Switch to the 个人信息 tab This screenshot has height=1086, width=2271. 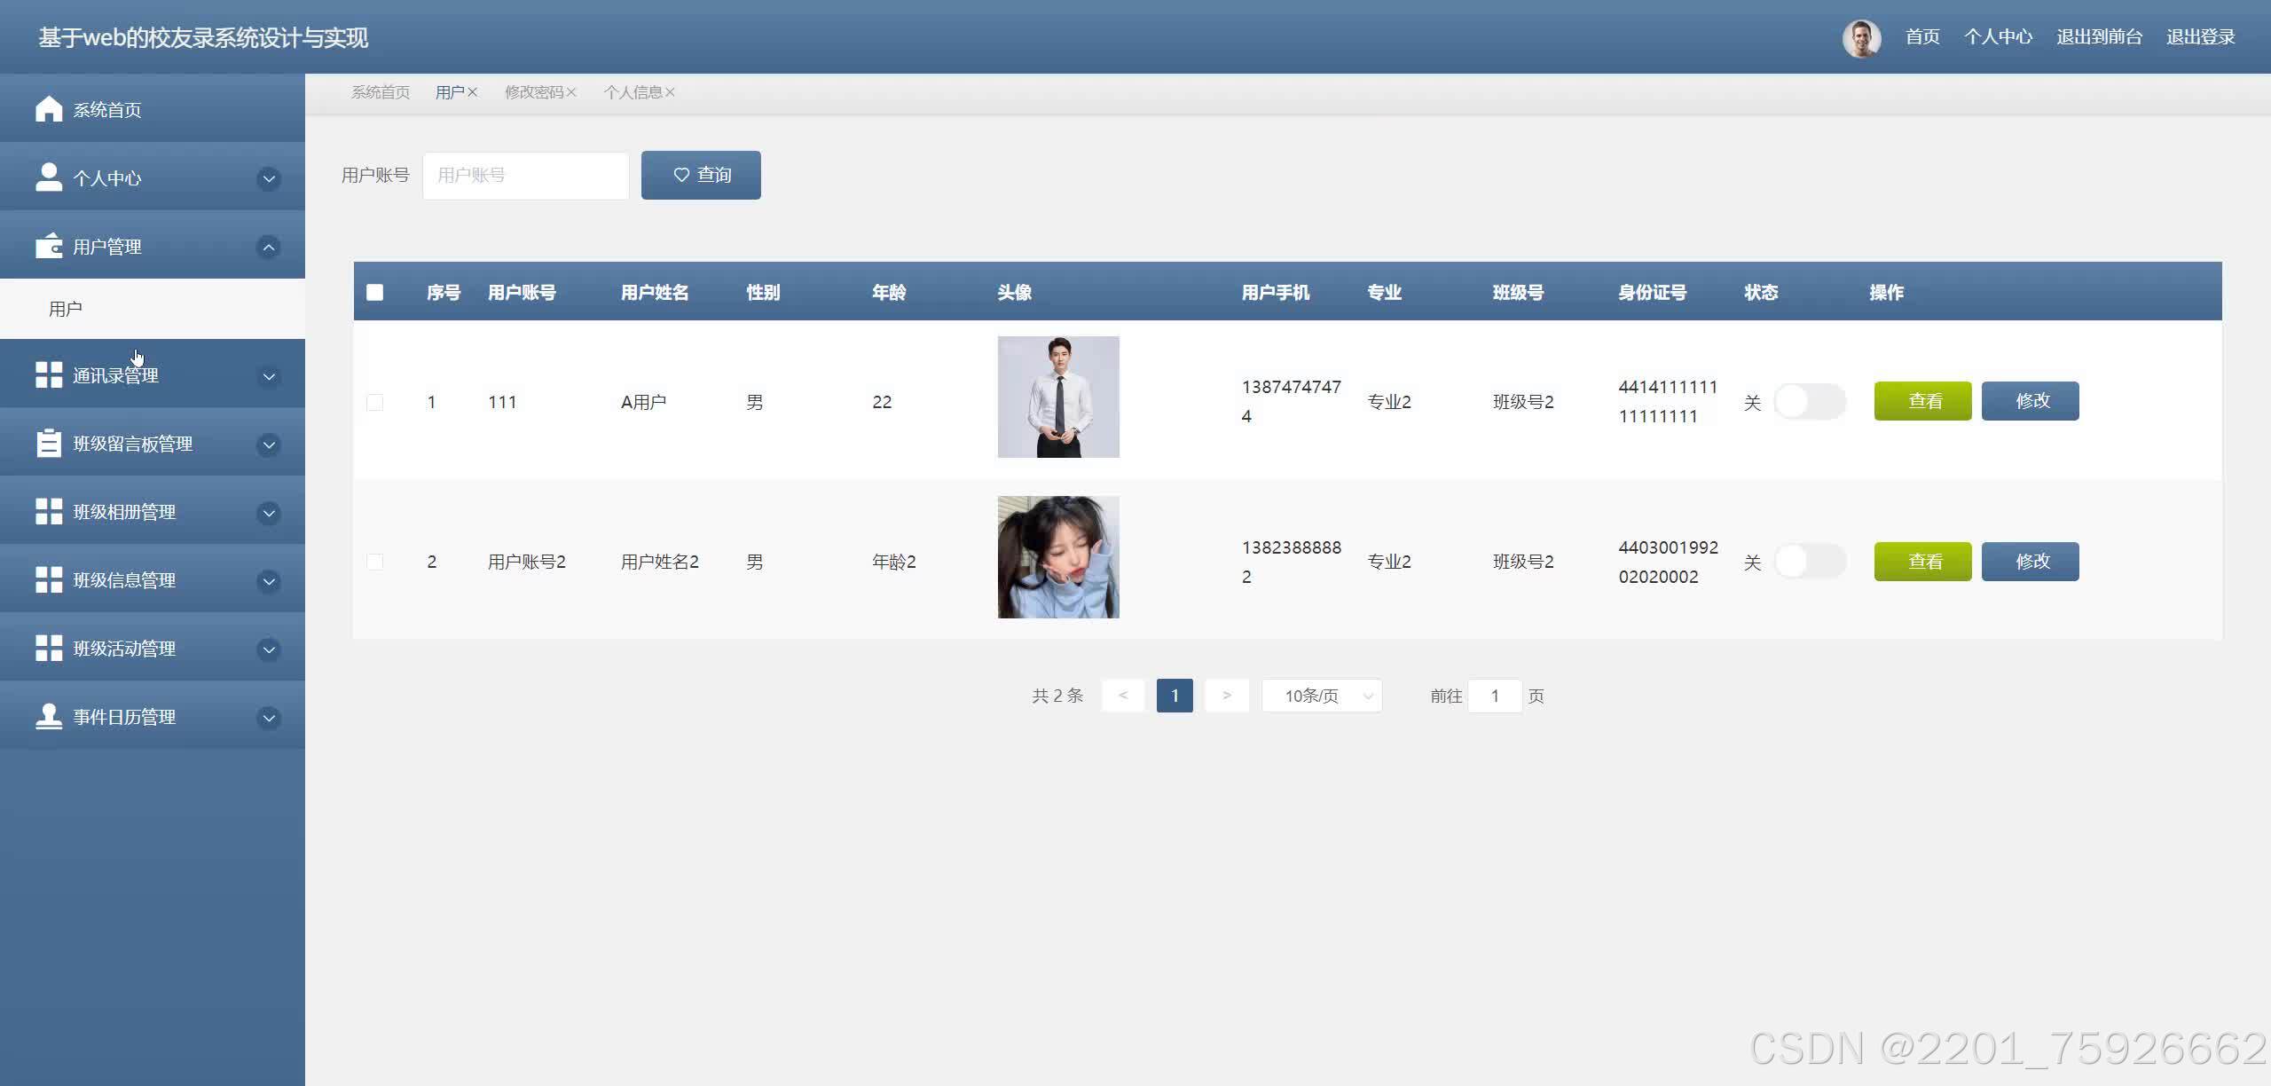pos(633,92)
